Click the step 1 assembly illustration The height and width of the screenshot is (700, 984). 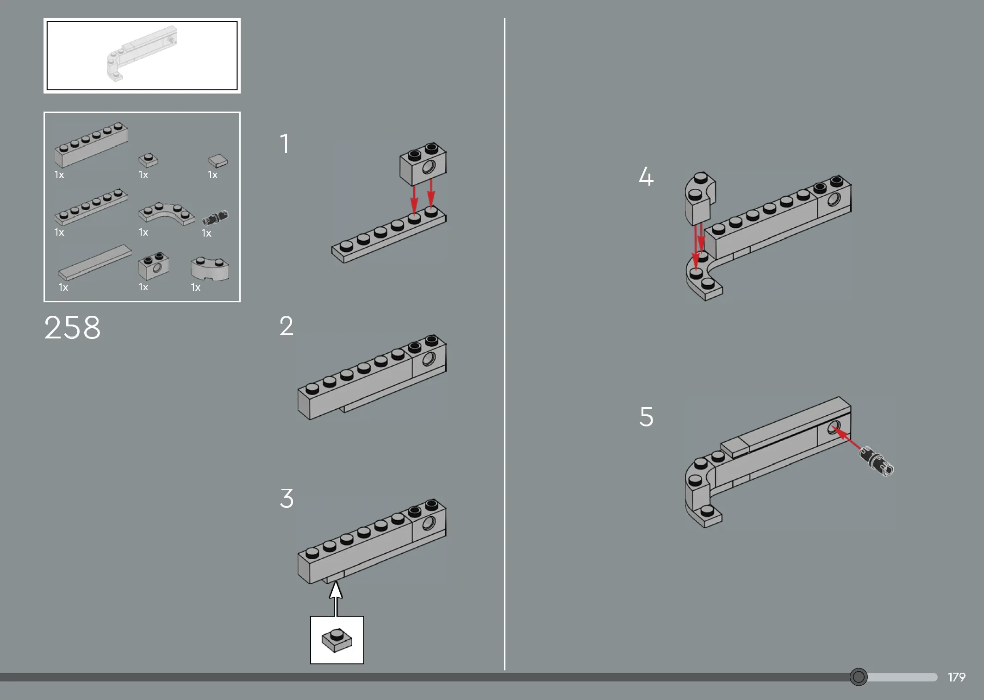point(389,203)
